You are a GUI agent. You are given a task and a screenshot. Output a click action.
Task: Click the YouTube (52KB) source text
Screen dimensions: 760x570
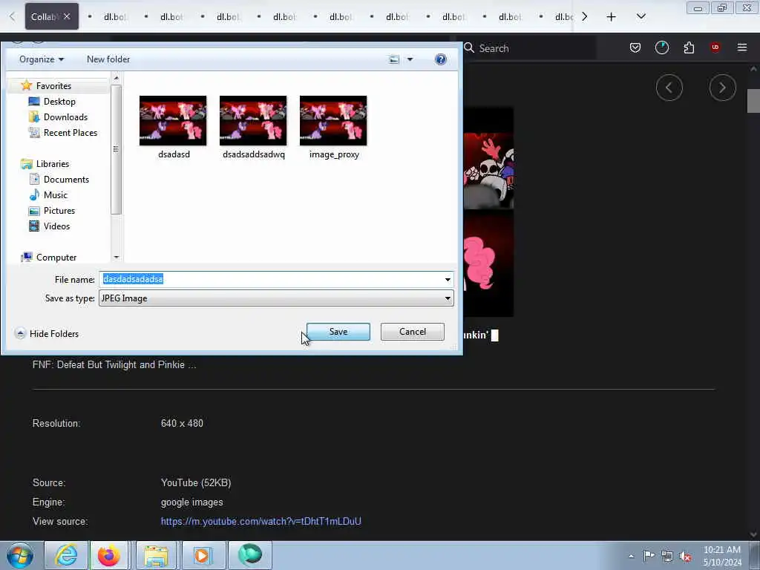(x=196, y=482)
